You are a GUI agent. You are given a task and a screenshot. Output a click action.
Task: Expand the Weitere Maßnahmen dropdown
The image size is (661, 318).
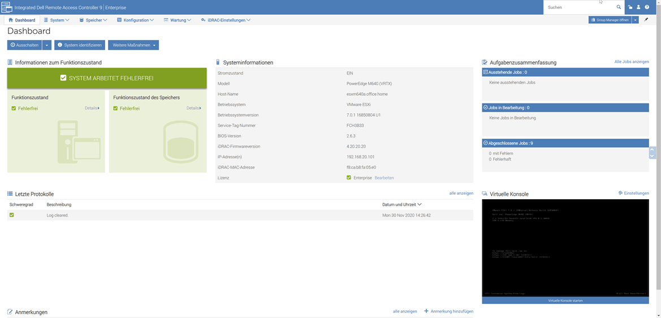[x=155, y=45]
